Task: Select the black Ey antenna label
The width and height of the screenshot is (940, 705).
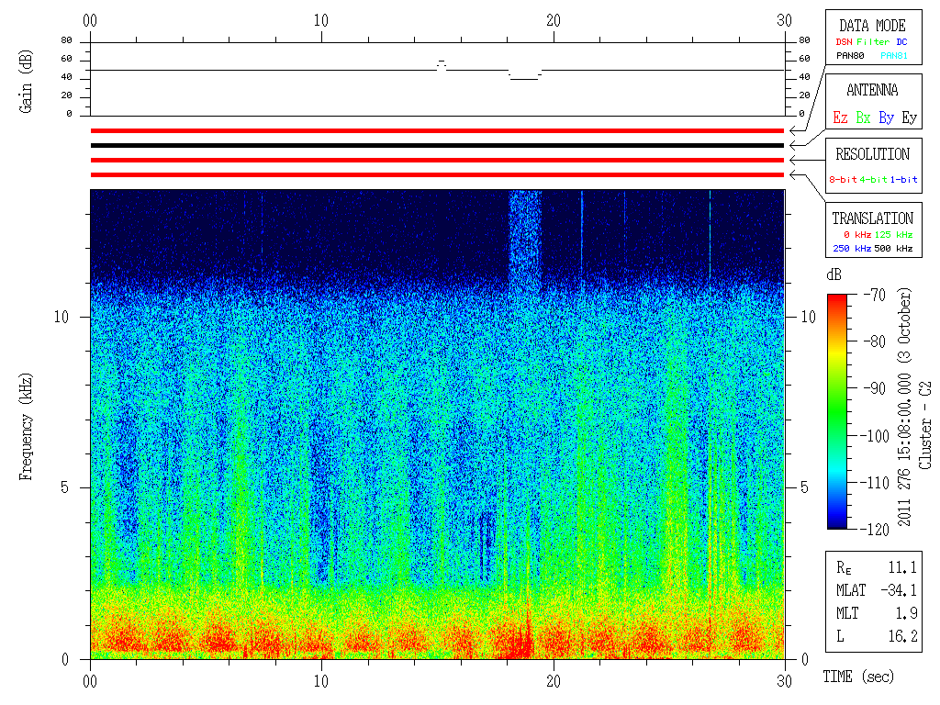Action: pyautogui.click(x=910, y=118)
